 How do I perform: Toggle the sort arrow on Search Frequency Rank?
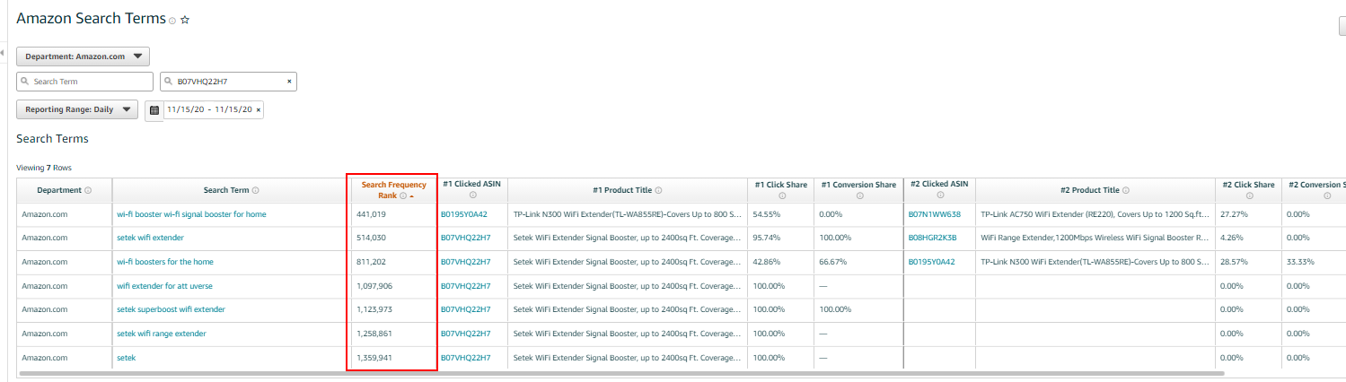(411, 195)
